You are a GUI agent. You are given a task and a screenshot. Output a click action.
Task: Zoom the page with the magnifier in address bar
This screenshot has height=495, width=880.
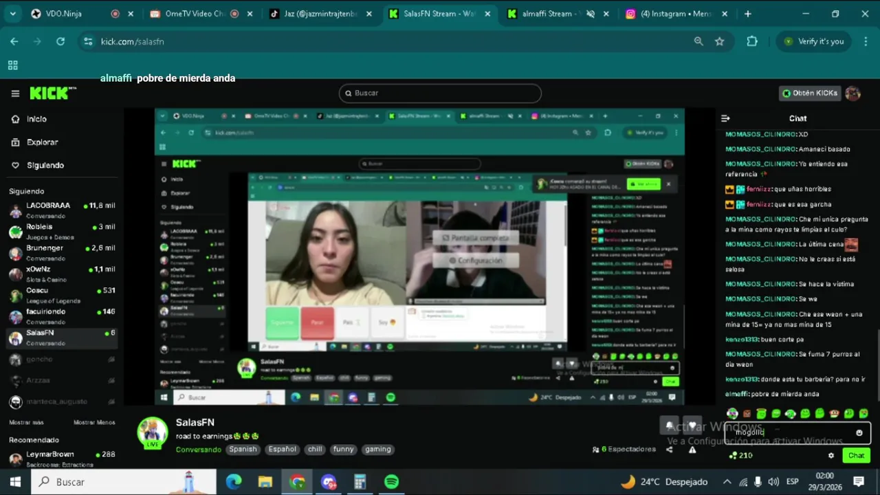(698, 41)
